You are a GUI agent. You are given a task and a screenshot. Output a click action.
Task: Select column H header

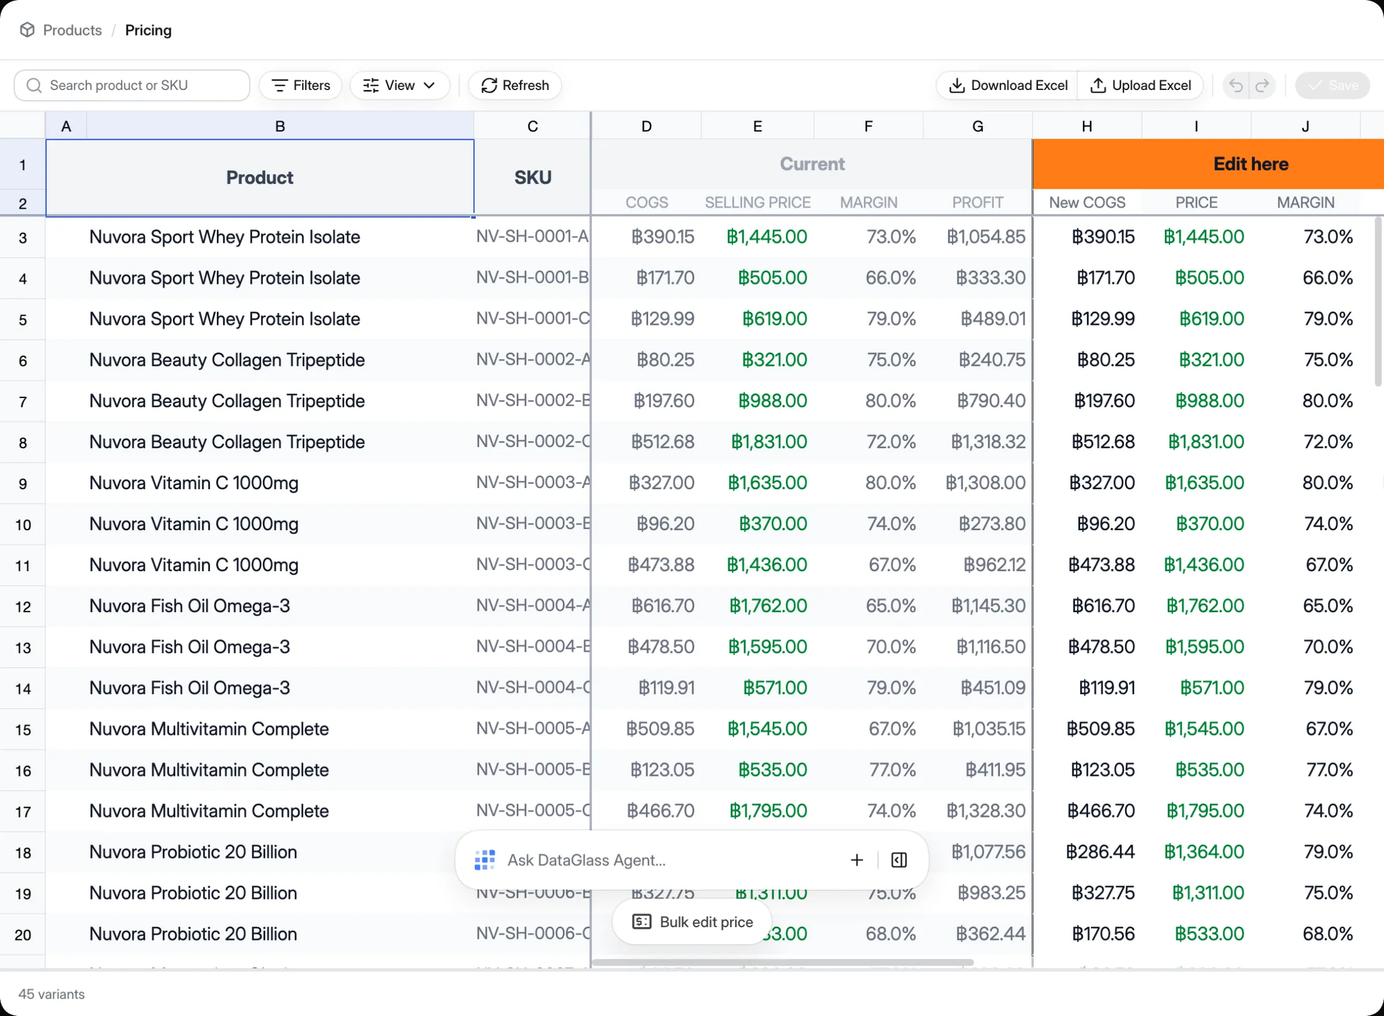1087,126
